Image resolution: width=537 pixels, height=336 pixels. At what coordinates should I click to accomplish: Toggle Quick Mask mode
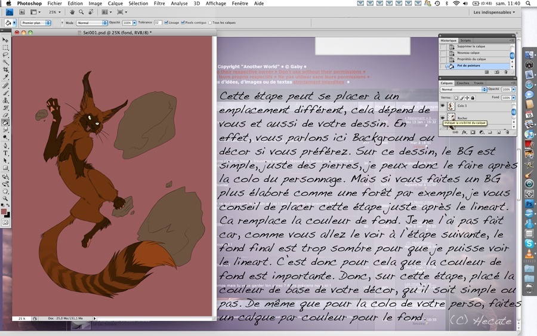pyautogui.click(x=5, y=223)
